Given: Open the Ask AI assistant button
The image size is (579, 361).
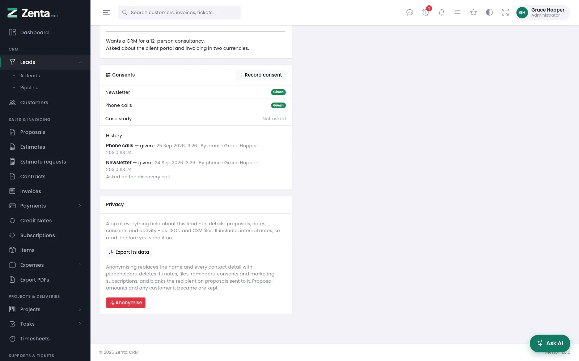Looking at the screenshot, I should (550, 343).
